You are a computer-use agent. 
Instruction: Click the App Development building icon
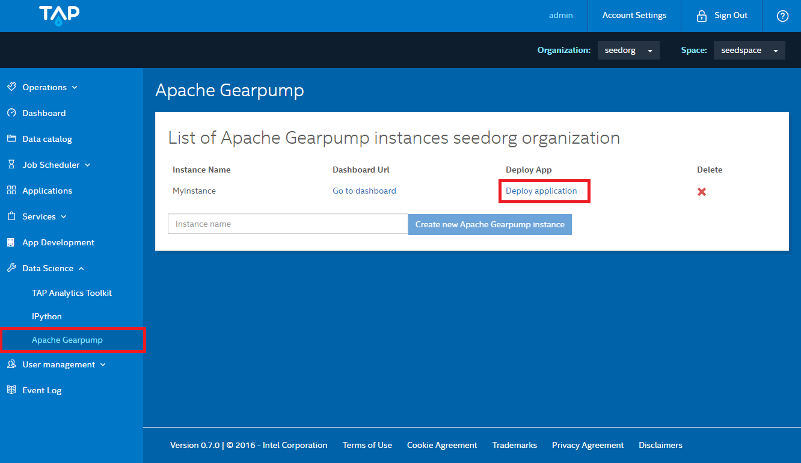tap(11, 242)
